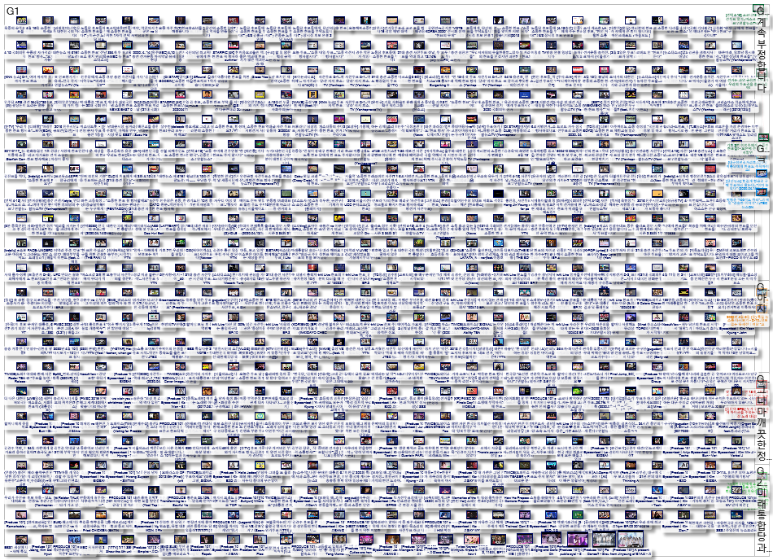Select the vertical group label '계속 부정합니다'
773x560 pixels.
tap(762, 55)
